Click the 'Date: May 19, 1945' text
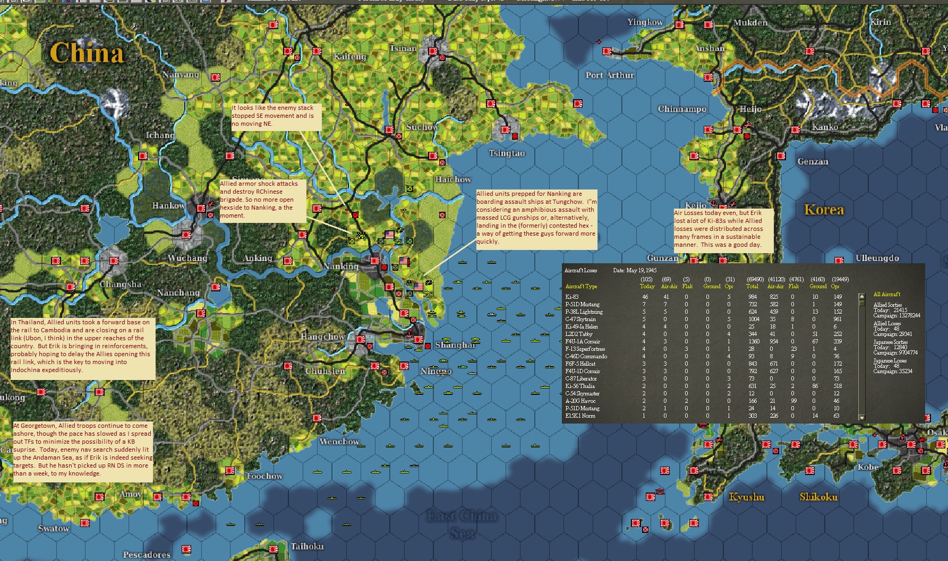The width and height of the screenshot is (948, 561). coord(635,270)
